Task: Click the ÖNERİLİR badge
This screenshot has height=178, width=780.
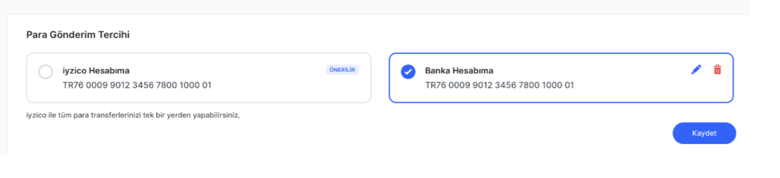Action: pyautogui.click(x=342, y=70)
